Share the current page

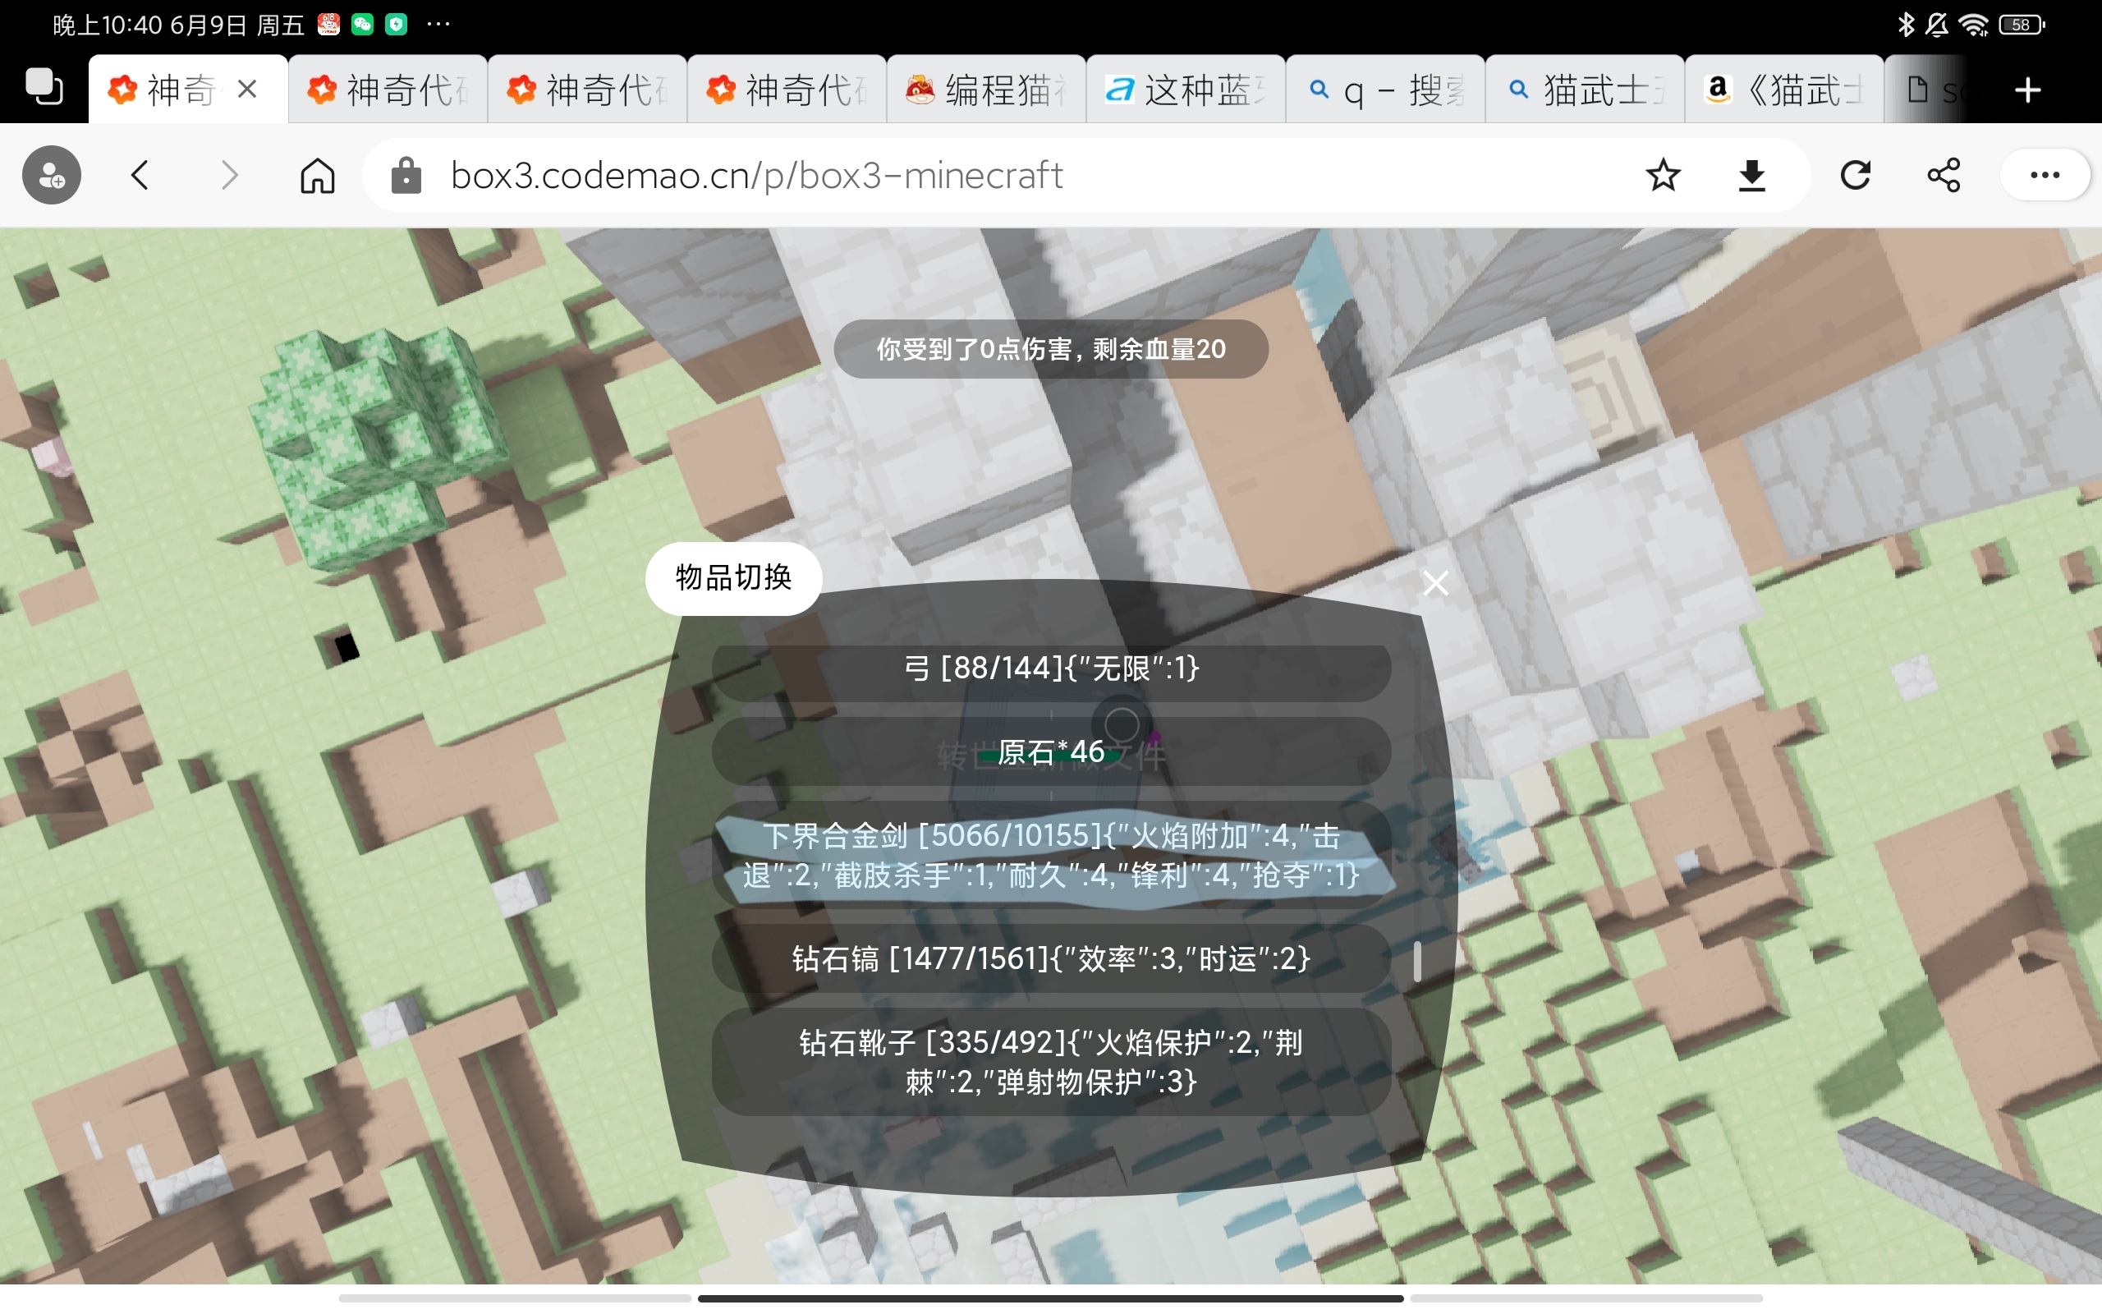[x=1944, y=176]
